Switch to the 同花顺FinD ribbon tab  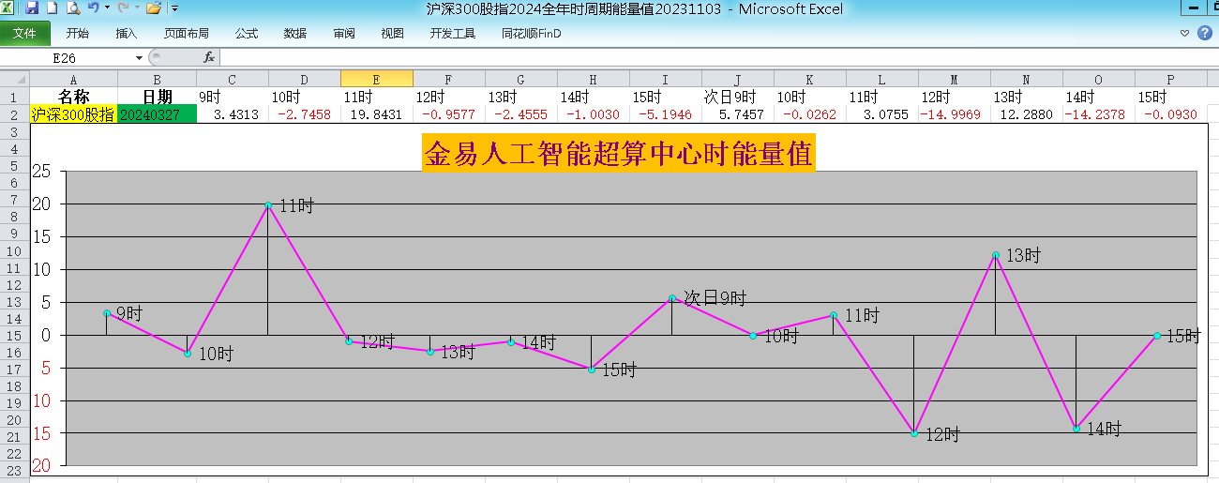532,33
